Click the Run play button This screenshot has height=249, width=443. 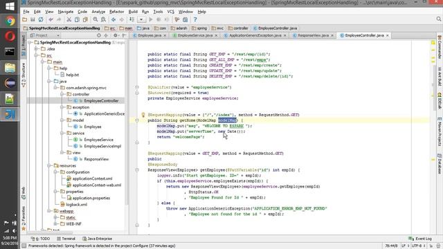151,19
